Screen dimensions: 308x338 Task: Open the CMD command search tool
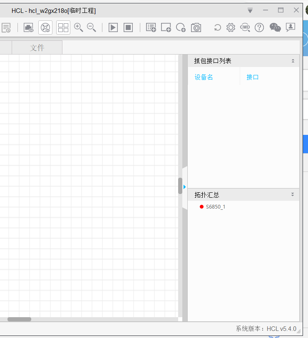click(245, 27)
